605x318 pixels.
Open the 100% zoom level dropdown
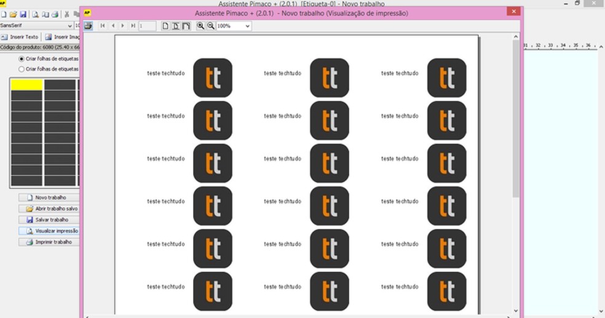click(247, 26)
